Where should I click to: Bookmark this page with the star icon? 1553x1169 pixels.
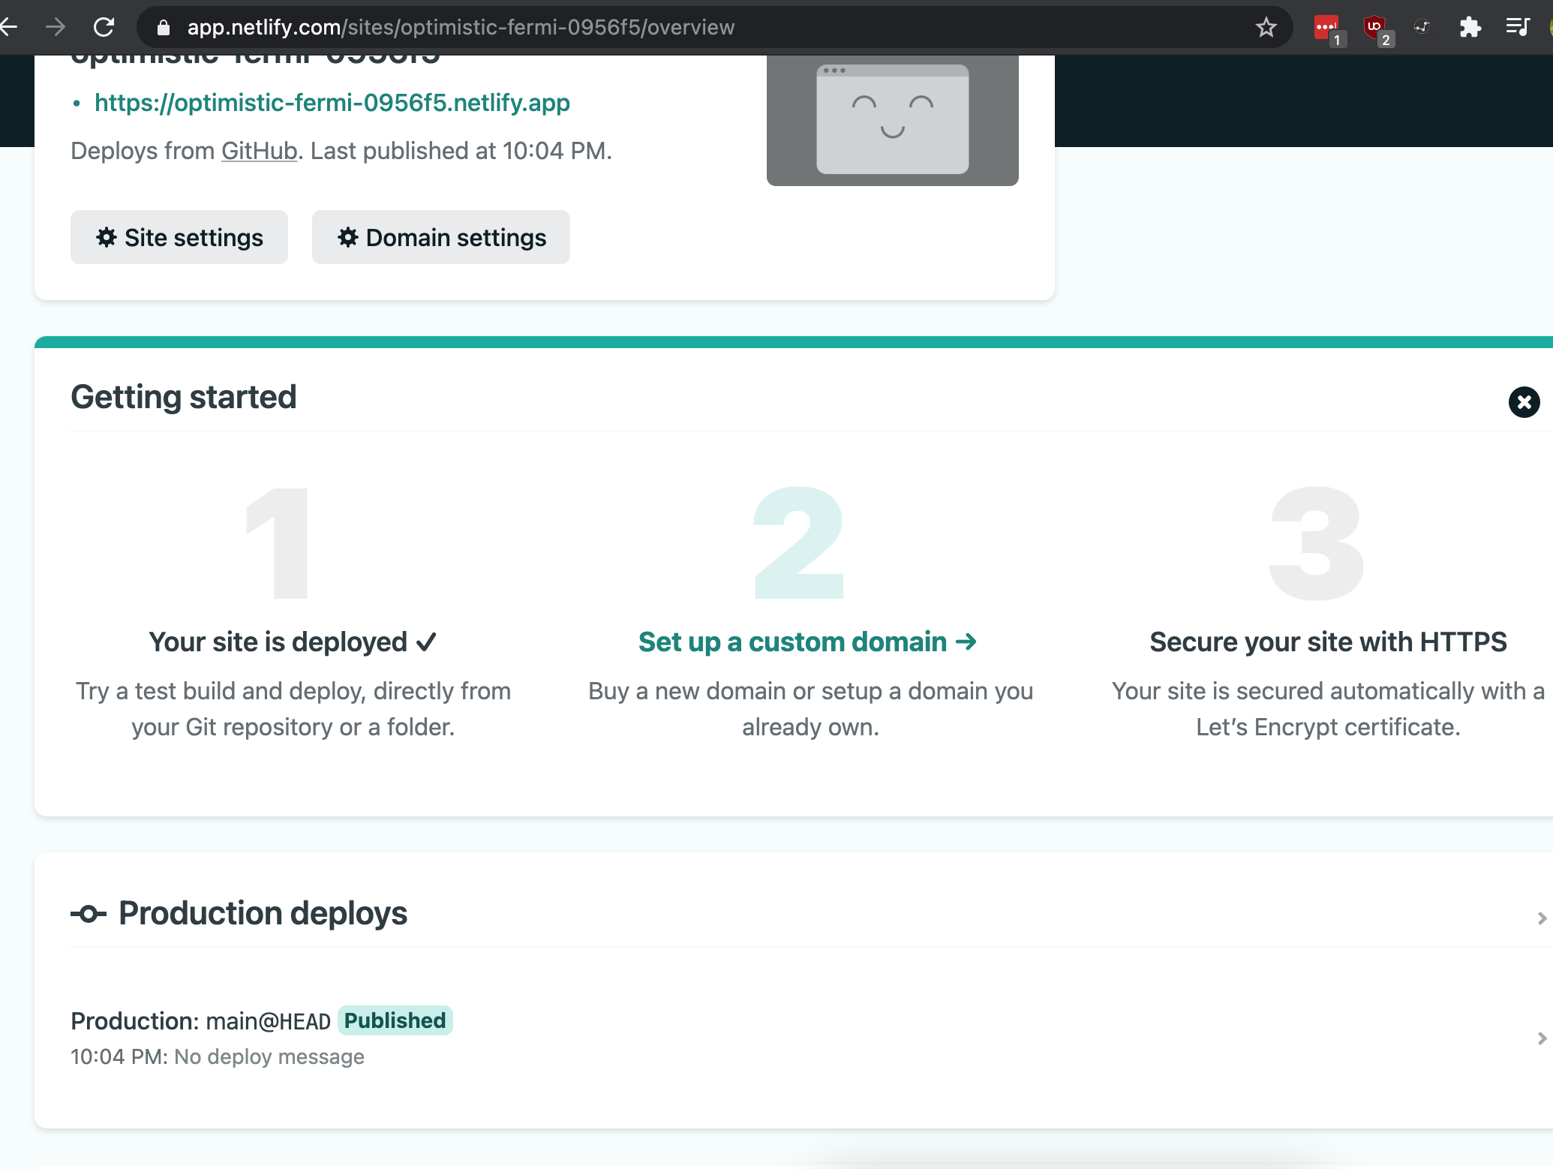tap(1266, 28)
